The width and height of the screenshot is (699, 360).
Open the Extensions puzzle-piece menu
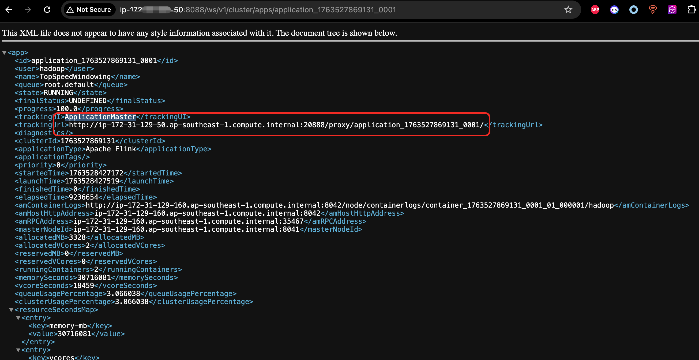pos(692,10)
